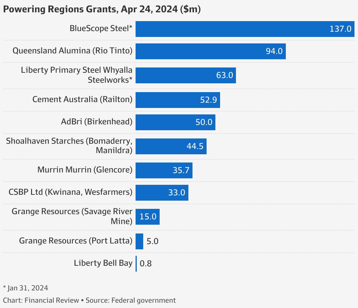Click the Grange Resources (Savage River Mine) bar
Screen dimensions: 358x308
[x=147, y=216]
